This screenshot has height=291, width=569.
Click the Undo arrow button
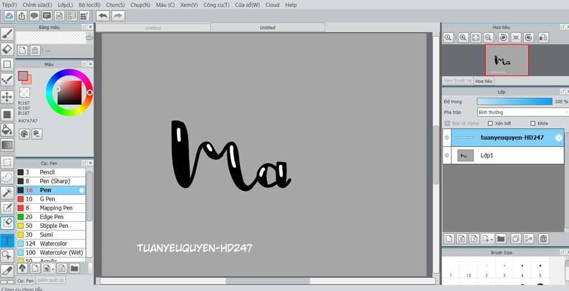pos(103,16)
